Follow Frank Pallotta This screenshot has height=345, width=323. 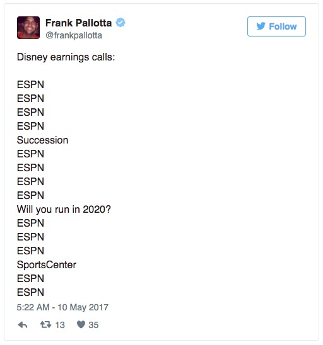276,26
